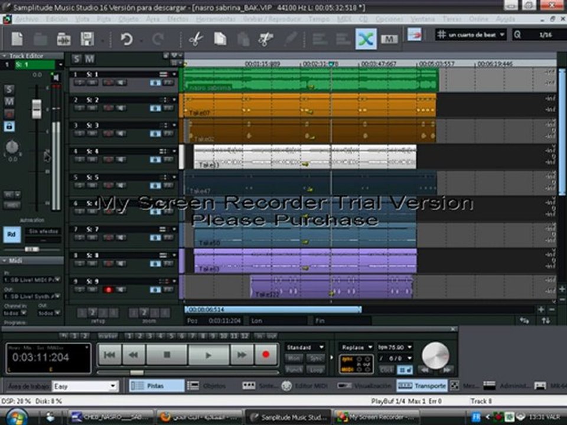Start playback with the play button
This screenshot has height=425, width=567.
(x=208, y=355)
